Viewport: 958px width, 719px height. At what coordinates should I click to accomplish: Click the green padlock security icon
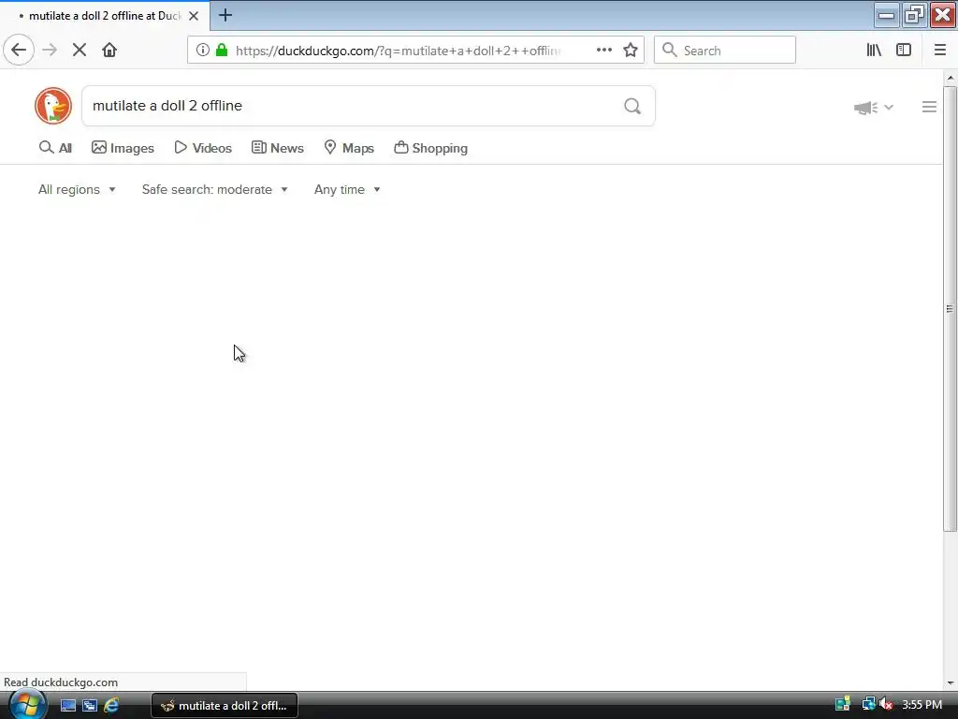[x=222, y=51]
